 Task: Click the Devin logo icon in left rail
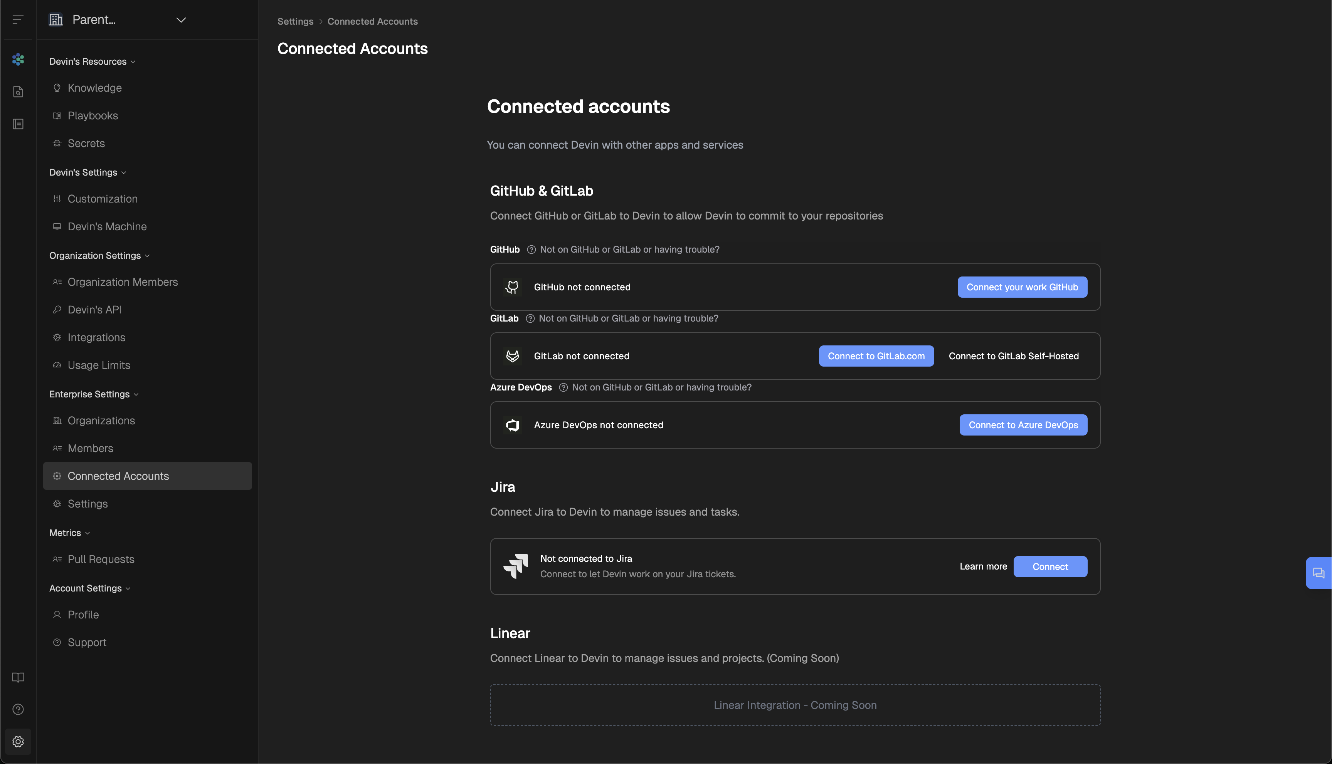pos(18,59)
